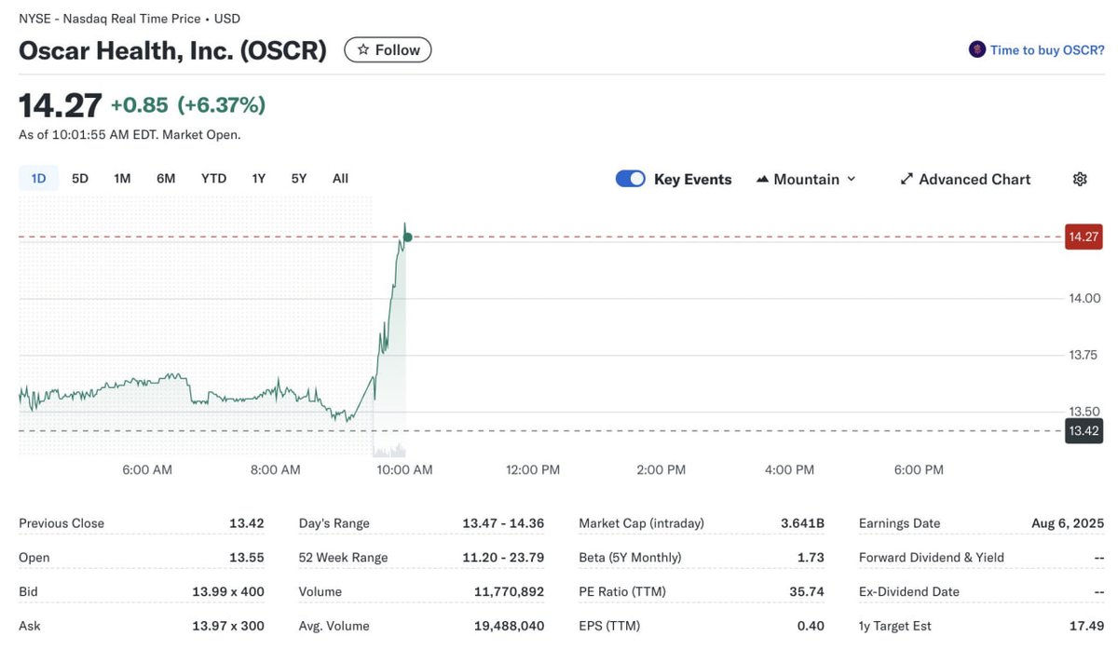The height and width of the screenshot is (650, 1118).
Task: Click the PE Ratio value 35.74
Action: coord(806,591)
